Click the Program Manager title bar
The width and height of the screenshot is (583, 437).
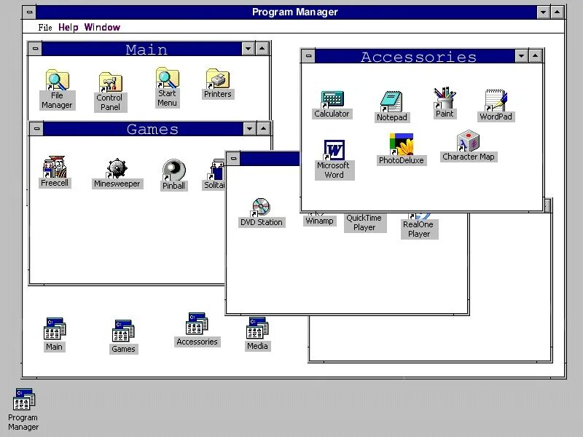click(286, 12)
